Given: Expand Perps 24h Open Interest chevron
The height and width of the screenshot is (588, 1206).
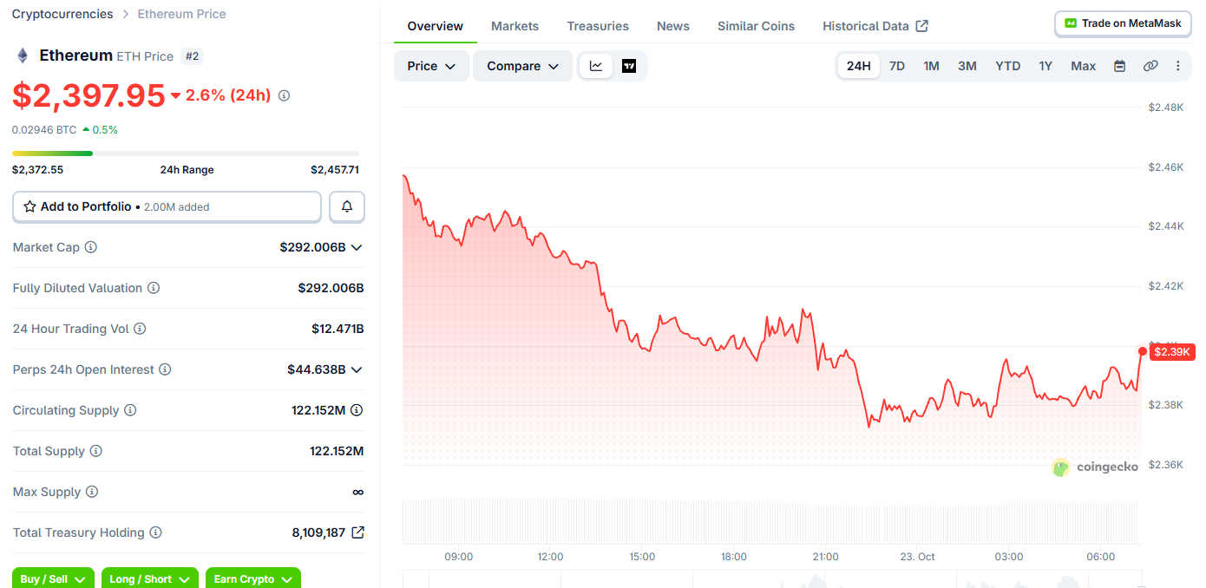Looking at the screenshot, I should (357, 369).
